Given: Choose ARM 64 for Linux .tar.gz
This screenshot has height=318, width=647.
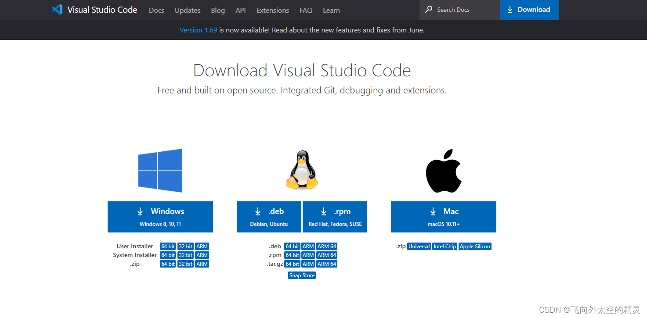Looking at the screenshot, I should 327,264.
